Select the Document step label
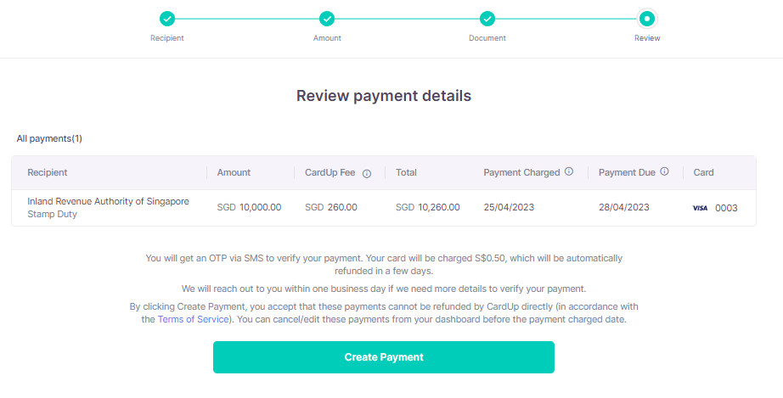Screen dimensions: 783x398 coord(487,38)
